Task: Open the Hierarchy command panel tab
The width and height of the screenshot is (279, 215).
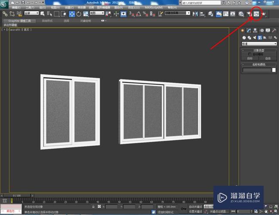Action: [255, 31]
